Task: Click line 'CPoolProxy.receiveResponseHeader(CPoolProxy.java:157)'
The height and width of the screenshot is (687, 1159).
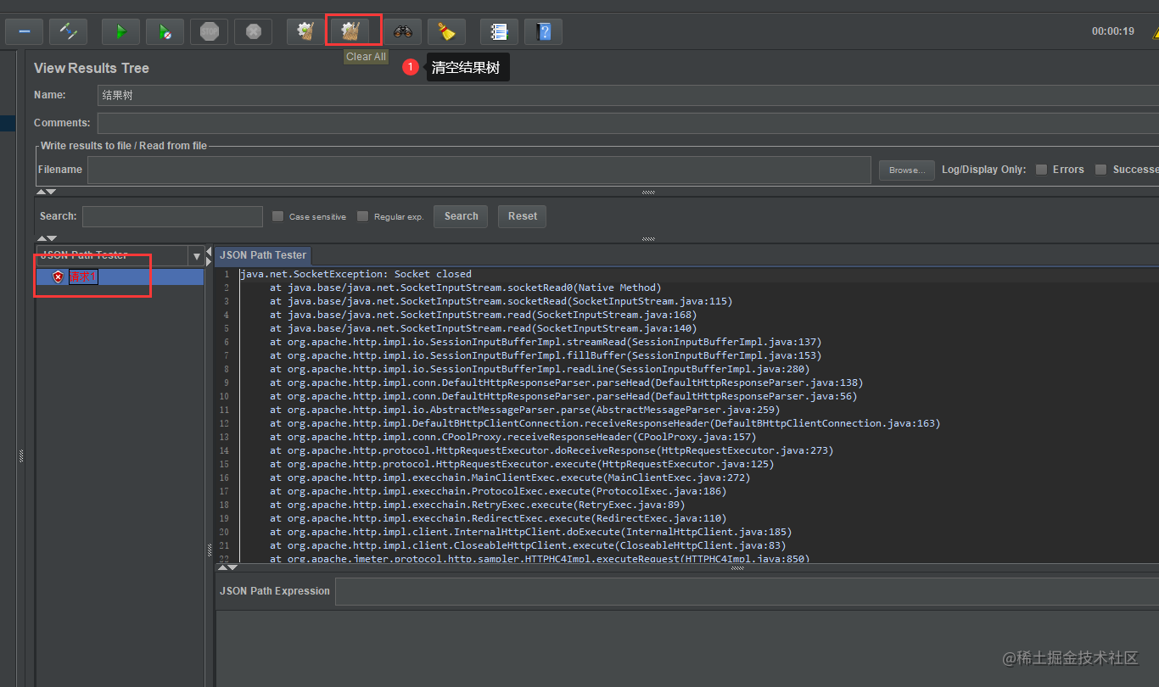Action: 513,437
